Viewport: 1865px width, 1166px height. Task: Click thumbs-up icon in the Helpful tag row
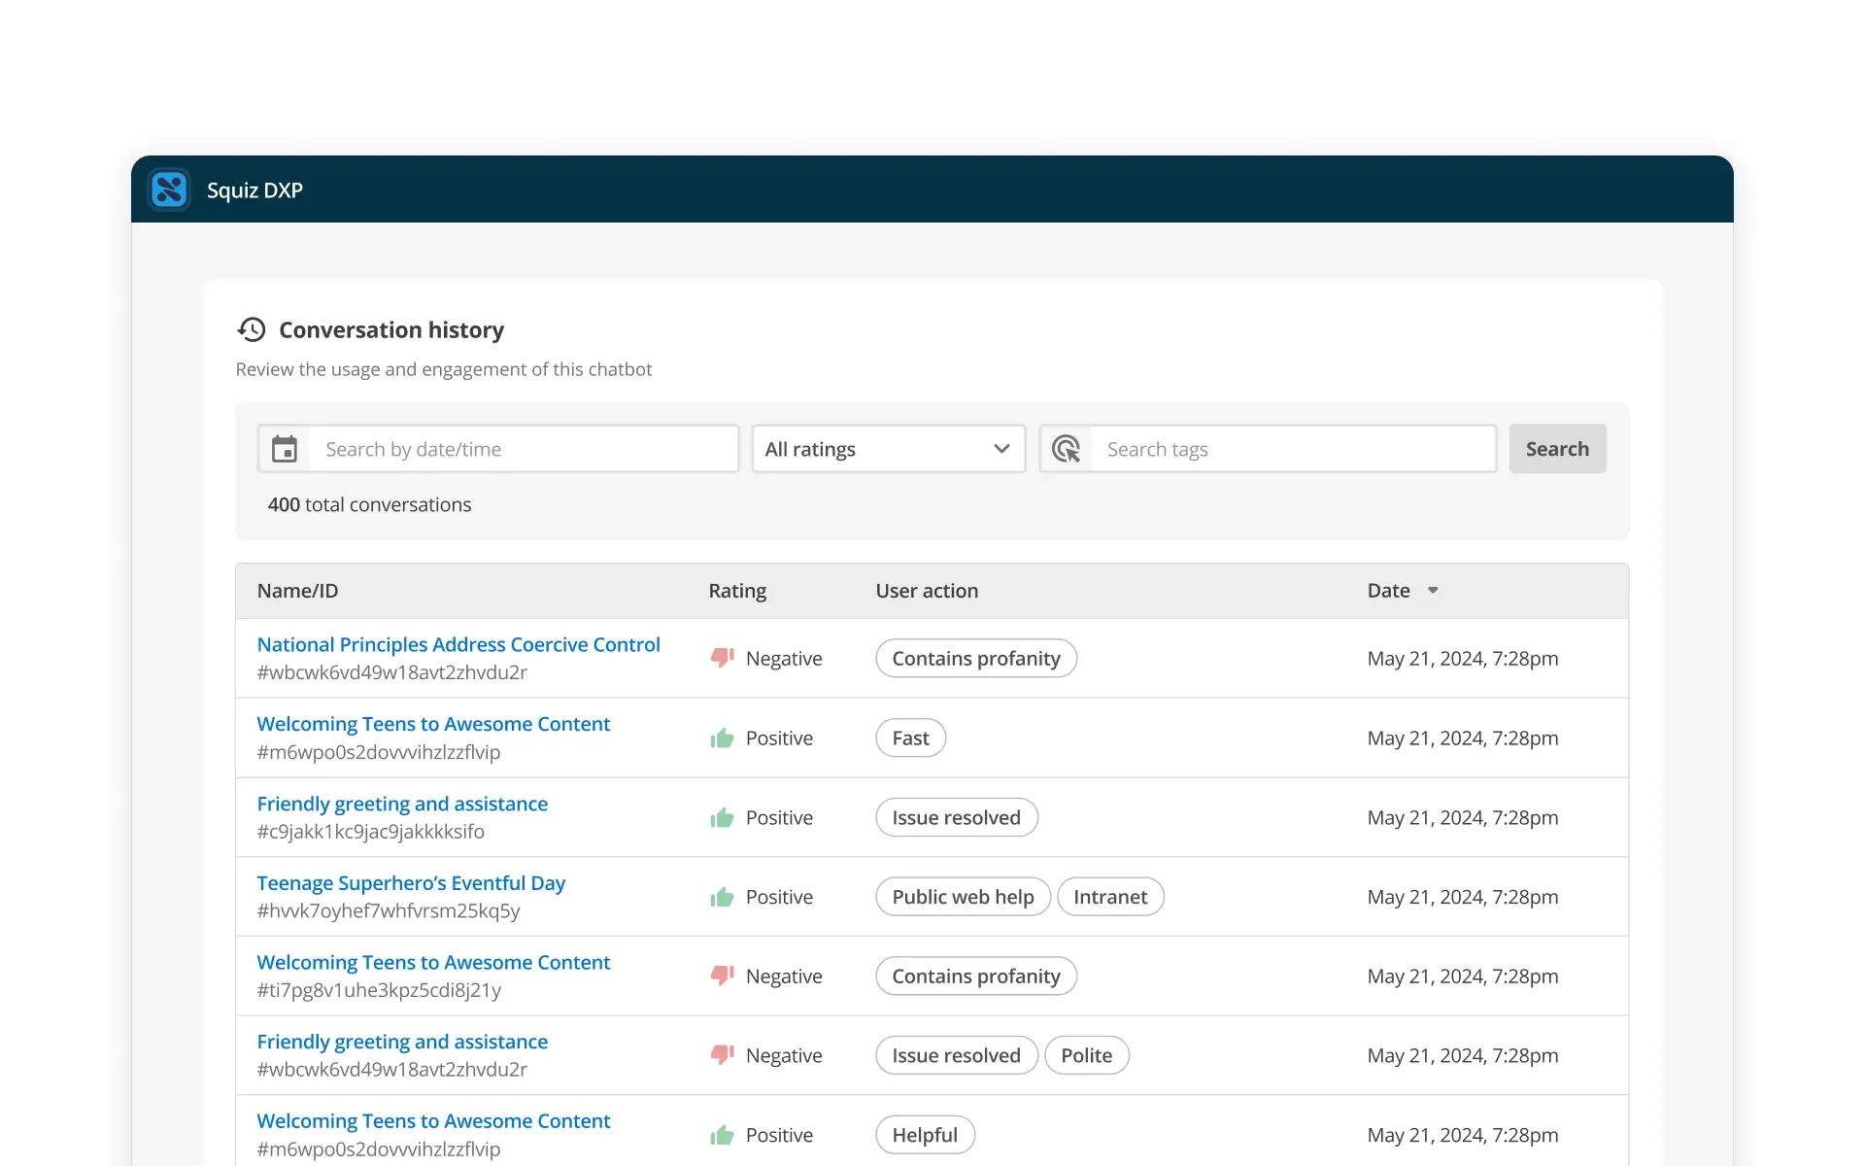point(722,1135)
